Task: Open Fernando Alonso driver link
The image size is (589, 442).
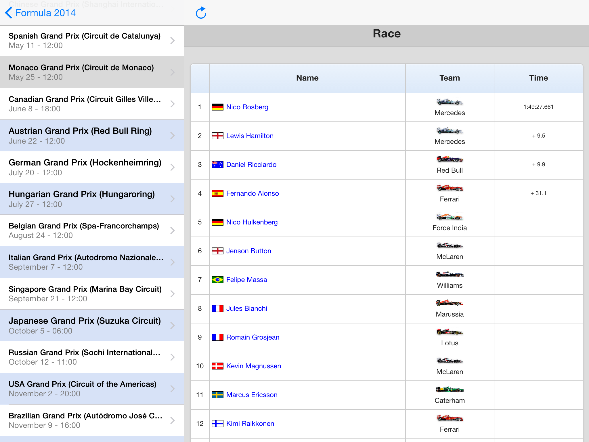Action: click(253, 193)
